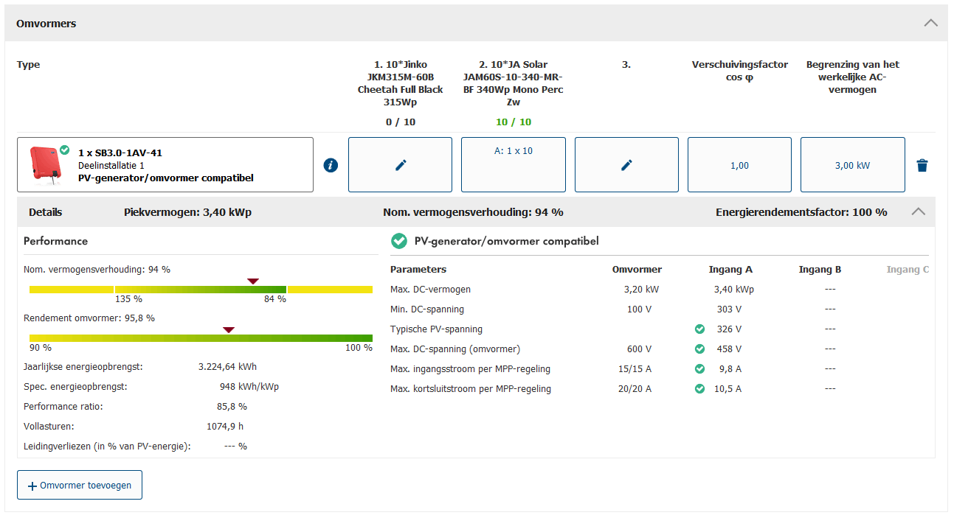Screen dimensions: 954x518
Task: Delete the inverter with the trash icon
Action: 922,165
